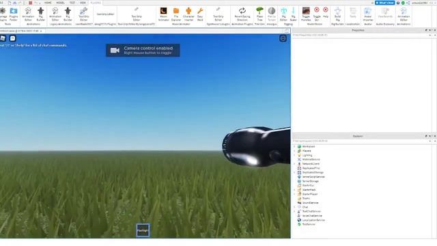
Task: Activate the Place Tree plugin
Action: (259, 14)
